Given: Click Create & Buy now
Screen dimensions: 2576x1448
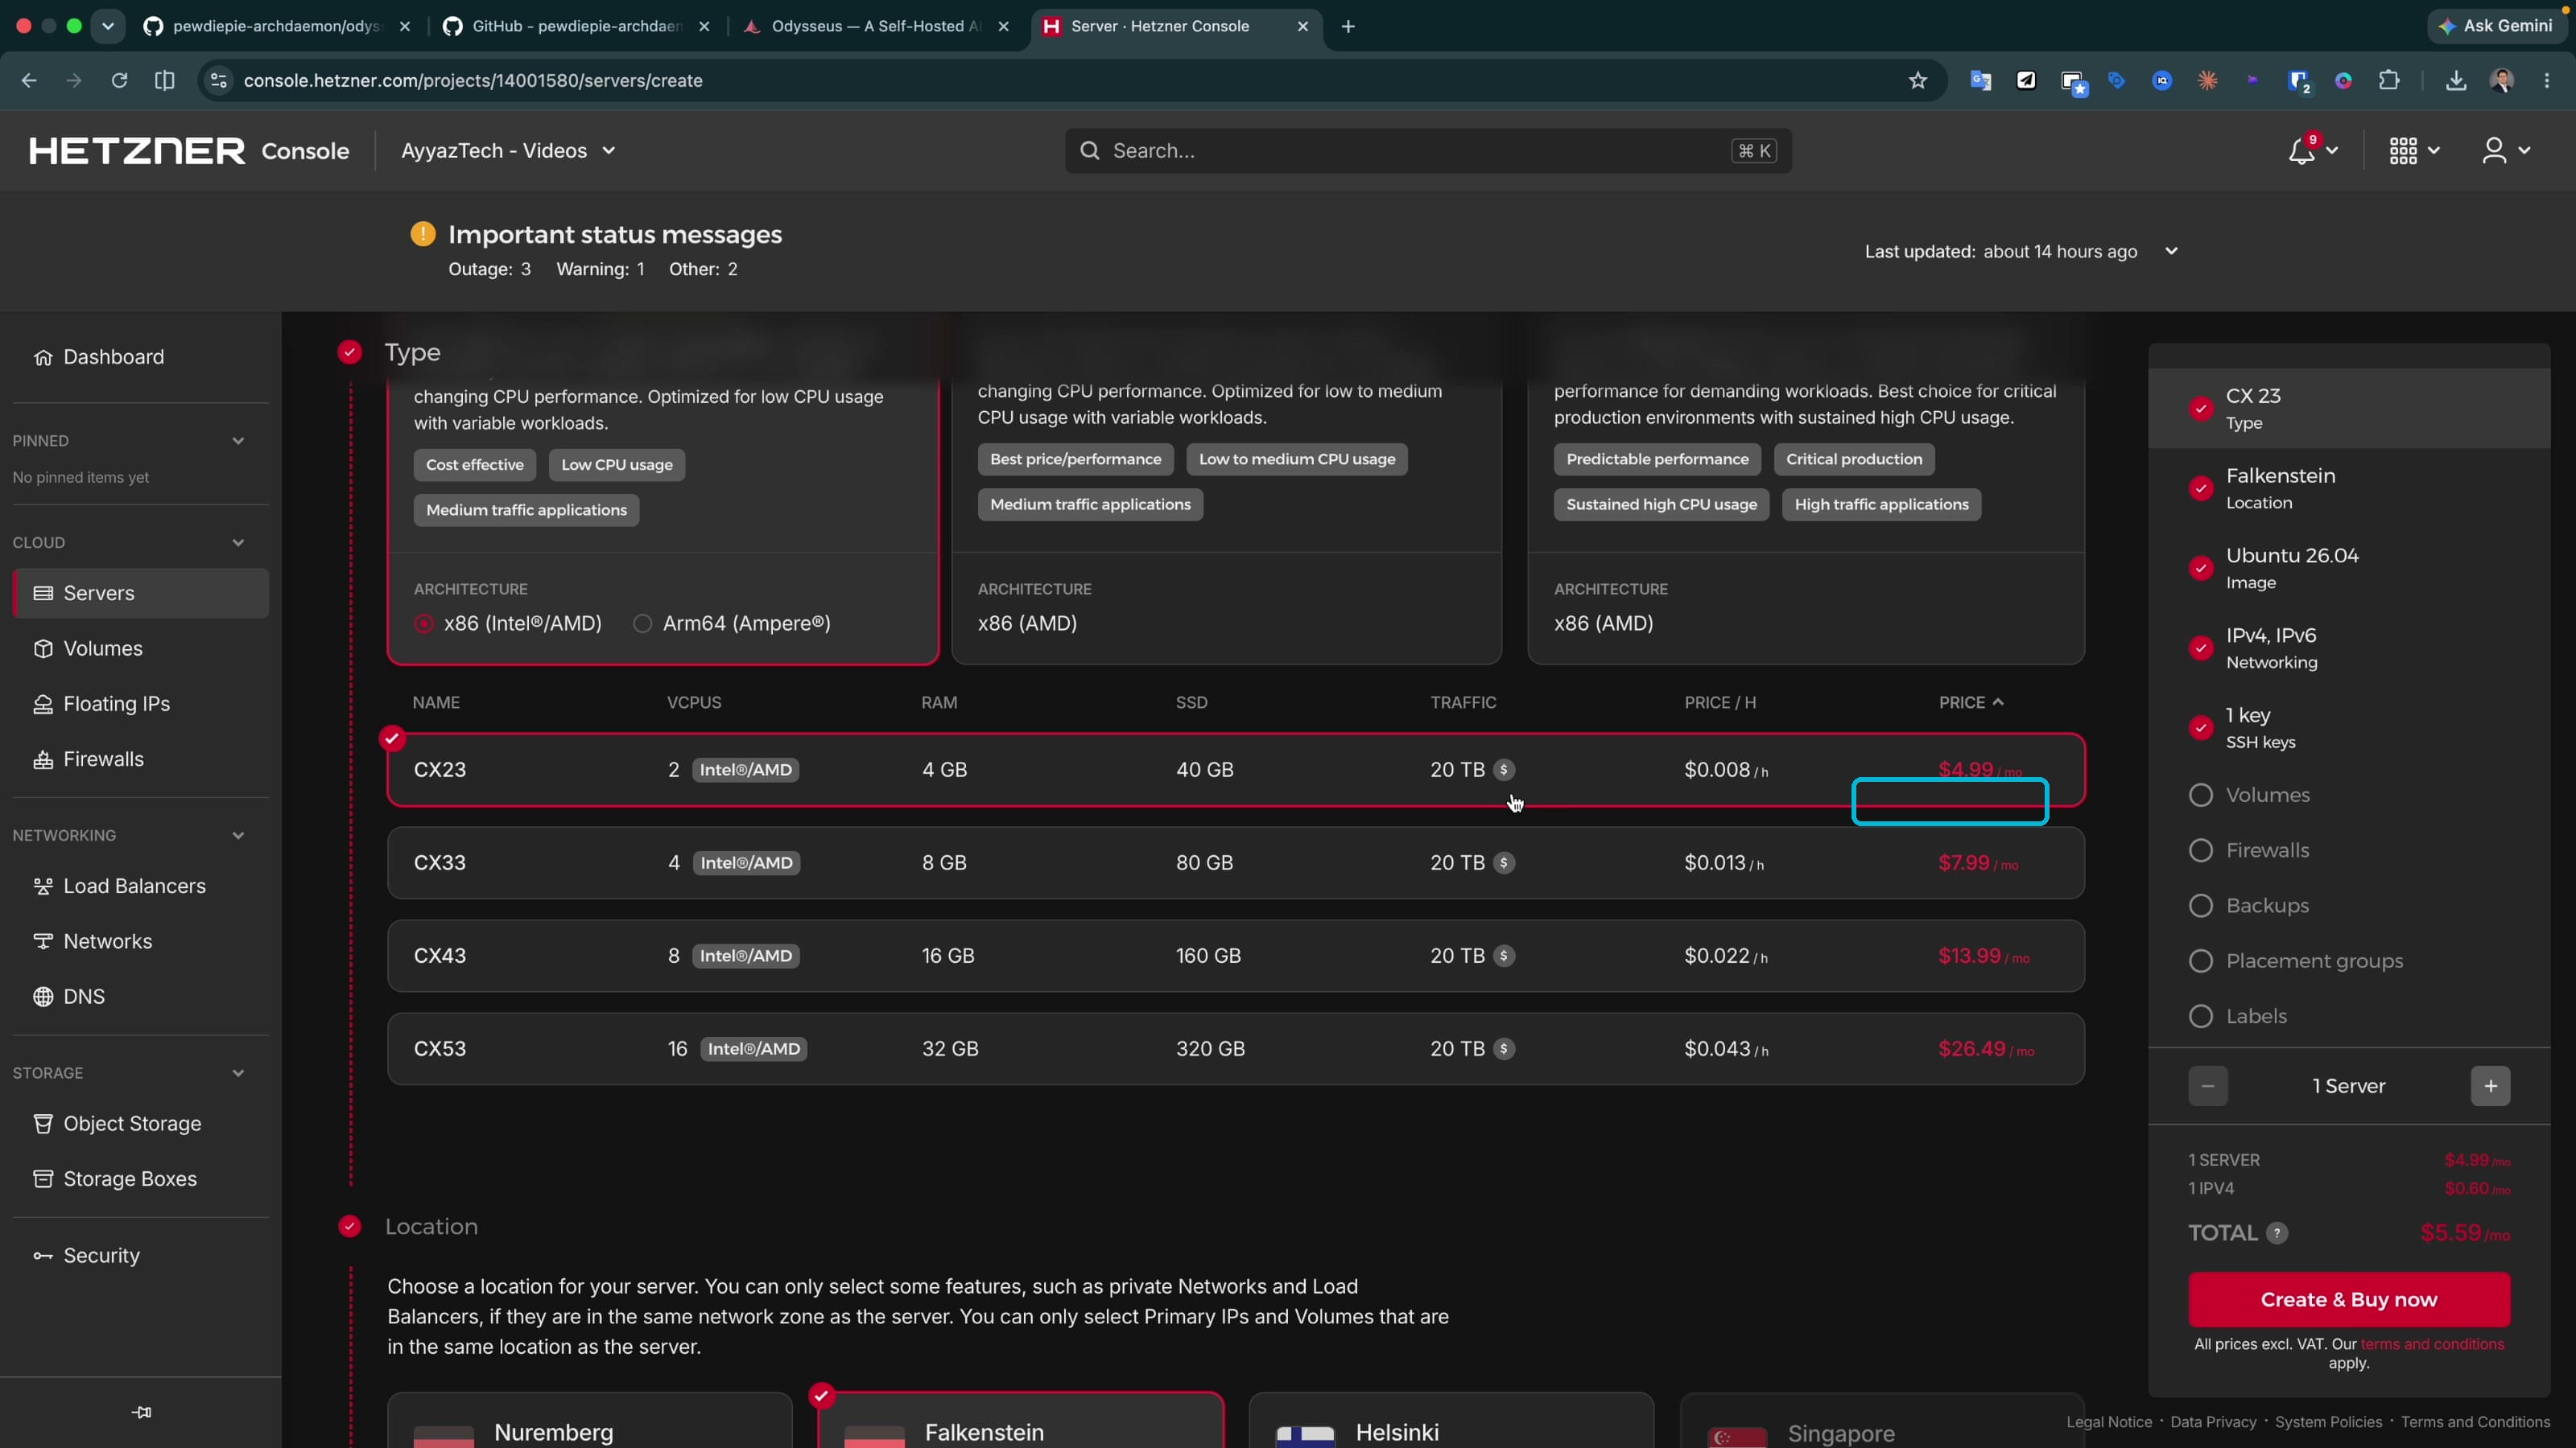Looking at the screenshot, I should coord(2349,1299).
